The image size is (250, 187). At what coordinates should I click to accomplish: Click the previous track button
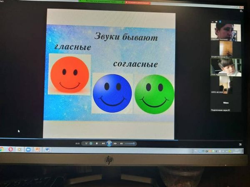click(103, 143)
